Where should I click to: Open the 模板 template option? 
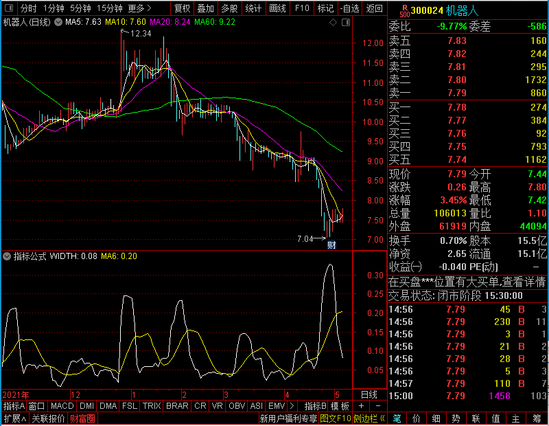pos(340,406)
